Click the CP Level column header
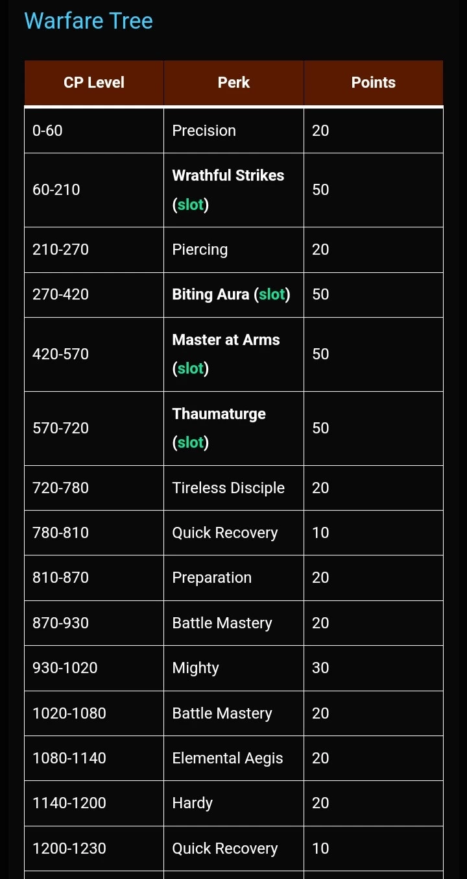This screenshot has width=467, height=879. [94, 83]
